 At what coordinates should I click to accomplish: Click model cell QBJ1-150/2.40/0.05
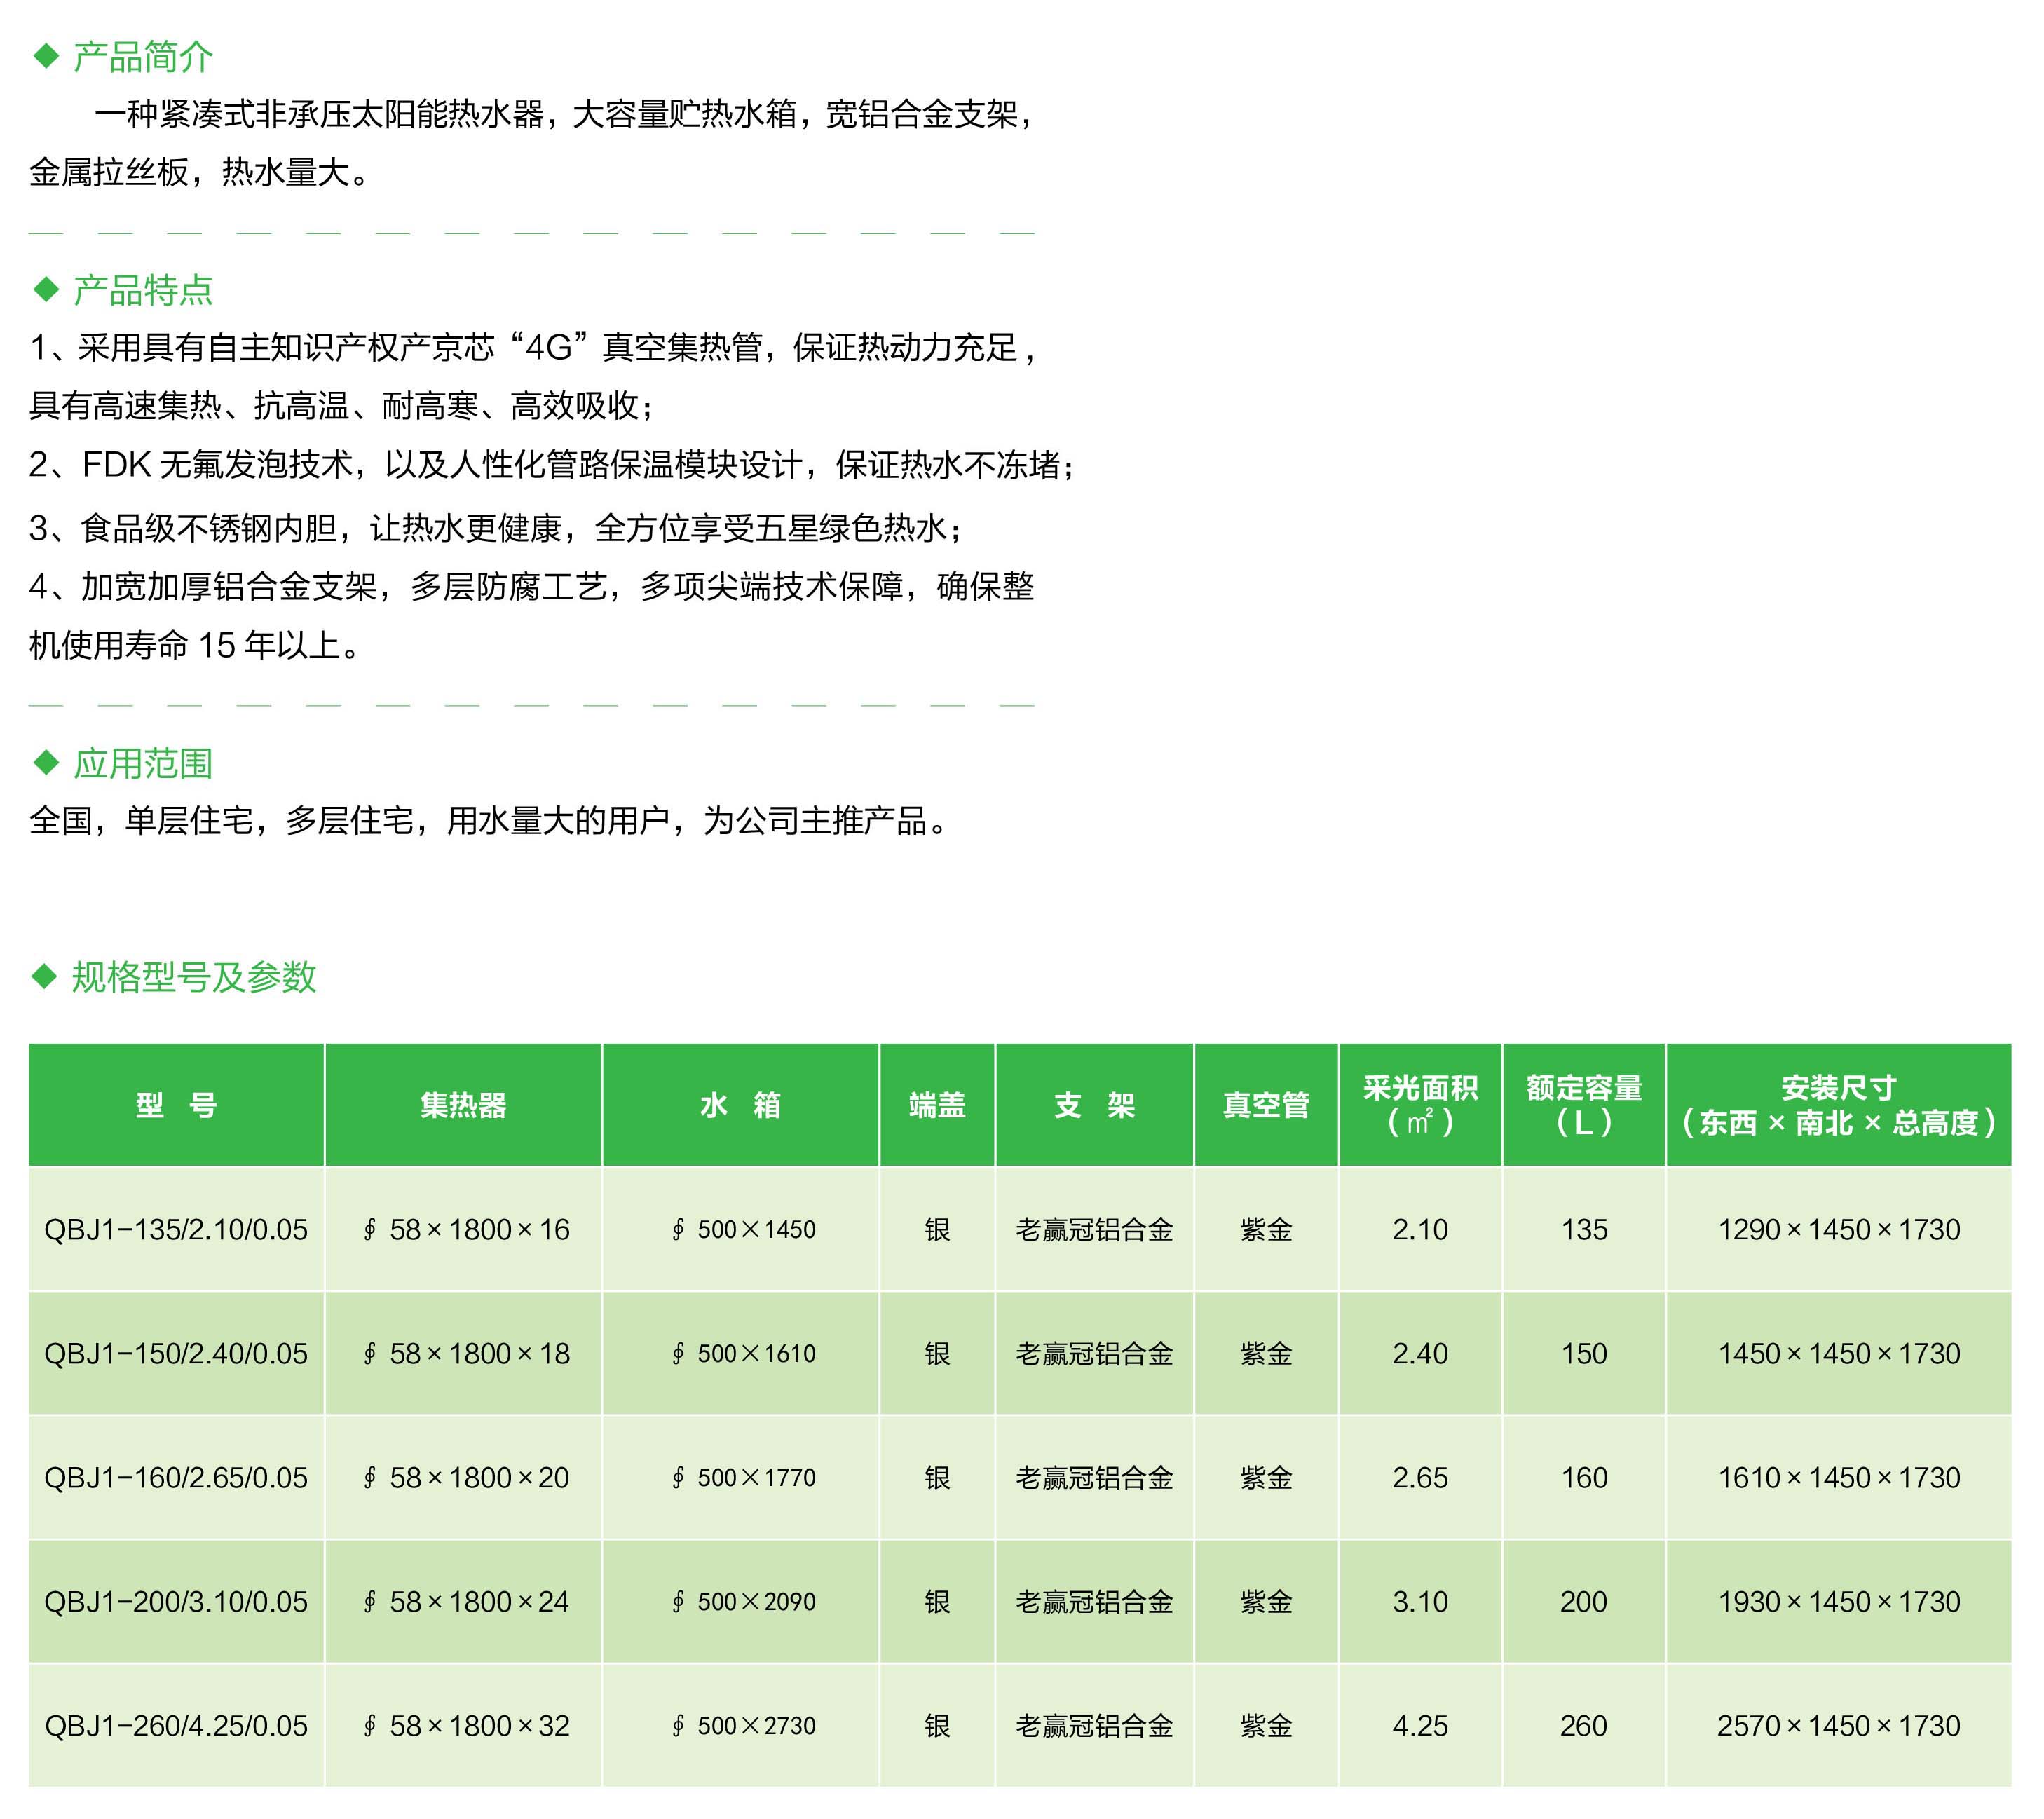[176, 1353]
